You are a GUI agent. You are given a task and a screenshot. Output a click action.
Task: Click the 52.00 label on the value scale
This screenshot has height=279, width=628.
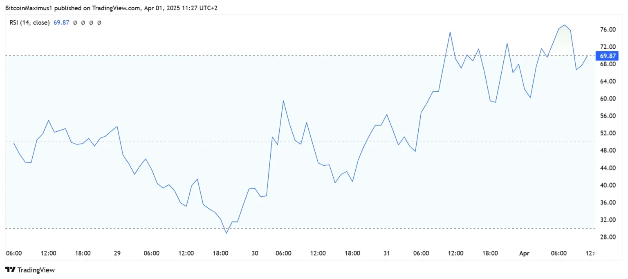[x=608, y=133]
